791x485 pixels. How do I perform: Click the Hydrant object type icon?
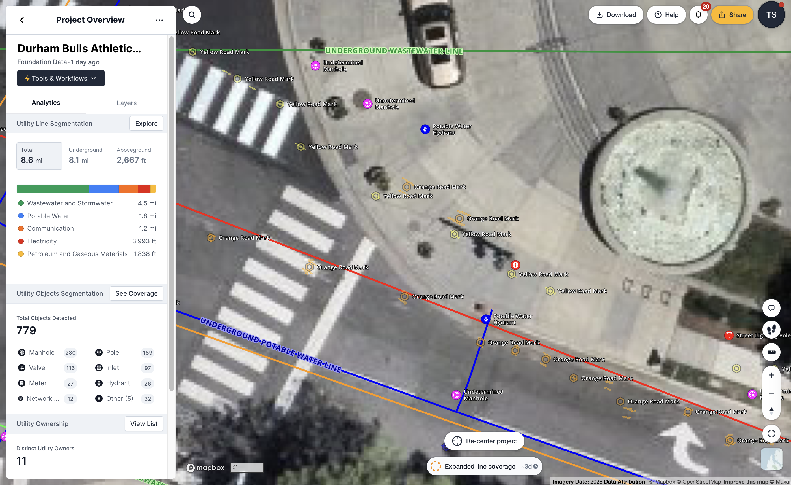pyautogui.click(x=99, y=383)
